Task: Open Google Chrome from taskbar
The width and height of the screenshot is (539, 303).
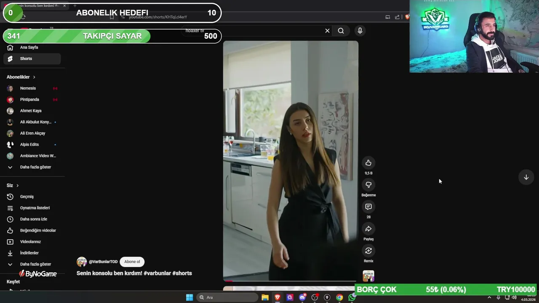Action: point(339,298)
